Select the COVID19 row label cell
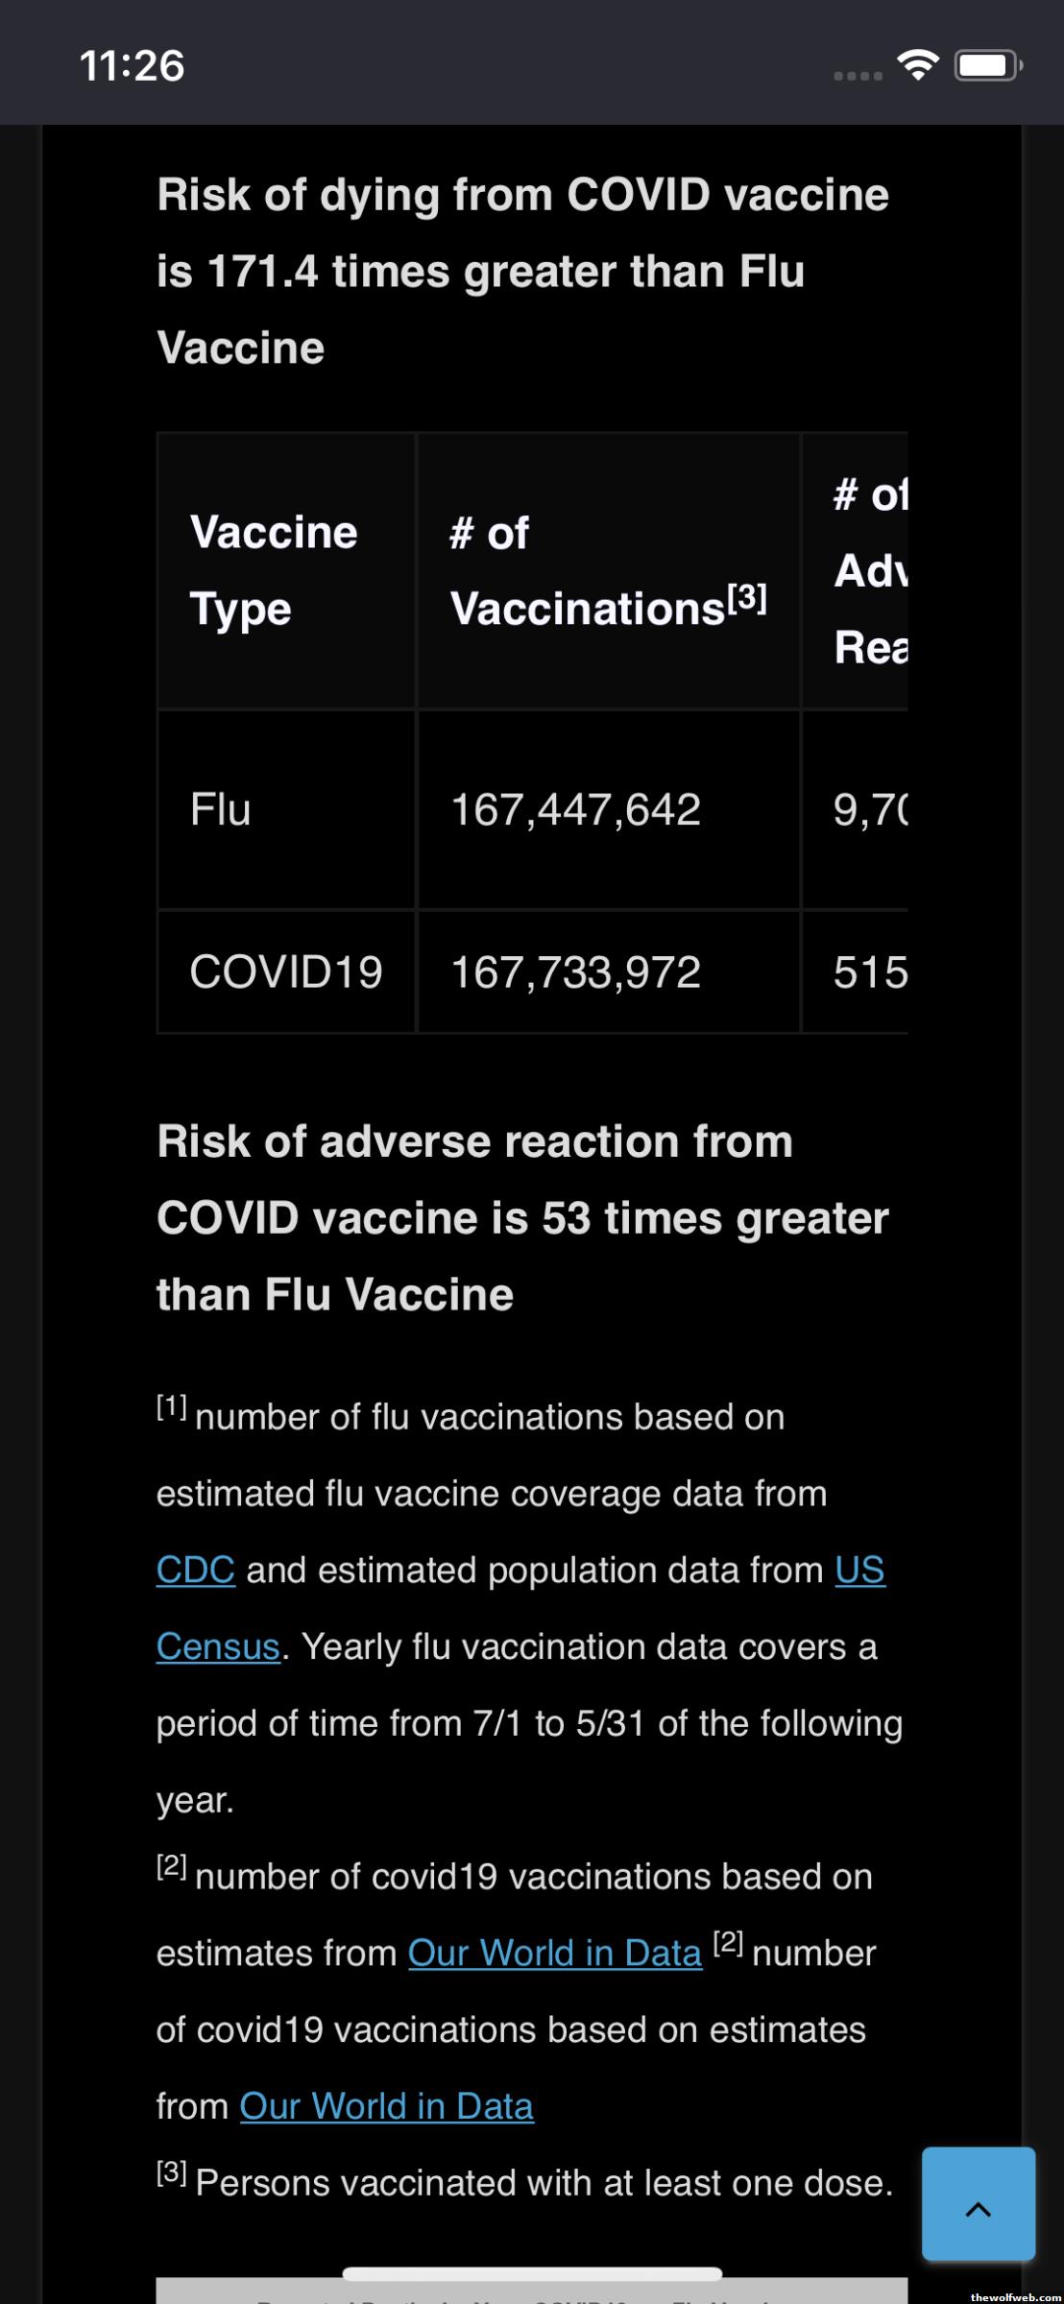The width and height of the screenshot is (1064, 2304). pos(286,972)
